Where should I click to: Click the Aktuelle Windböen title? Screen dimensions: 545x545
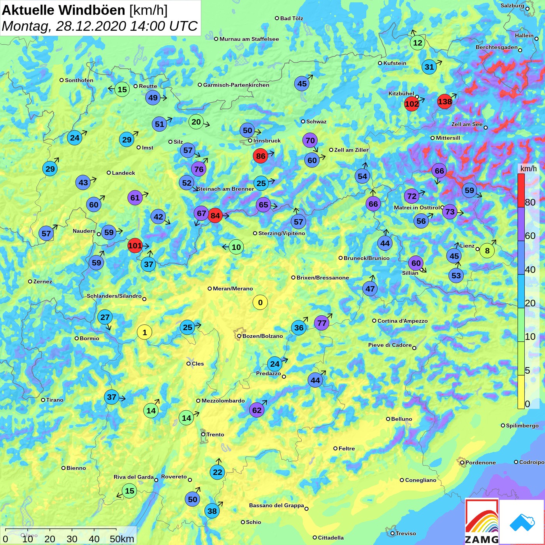[84, 10]
